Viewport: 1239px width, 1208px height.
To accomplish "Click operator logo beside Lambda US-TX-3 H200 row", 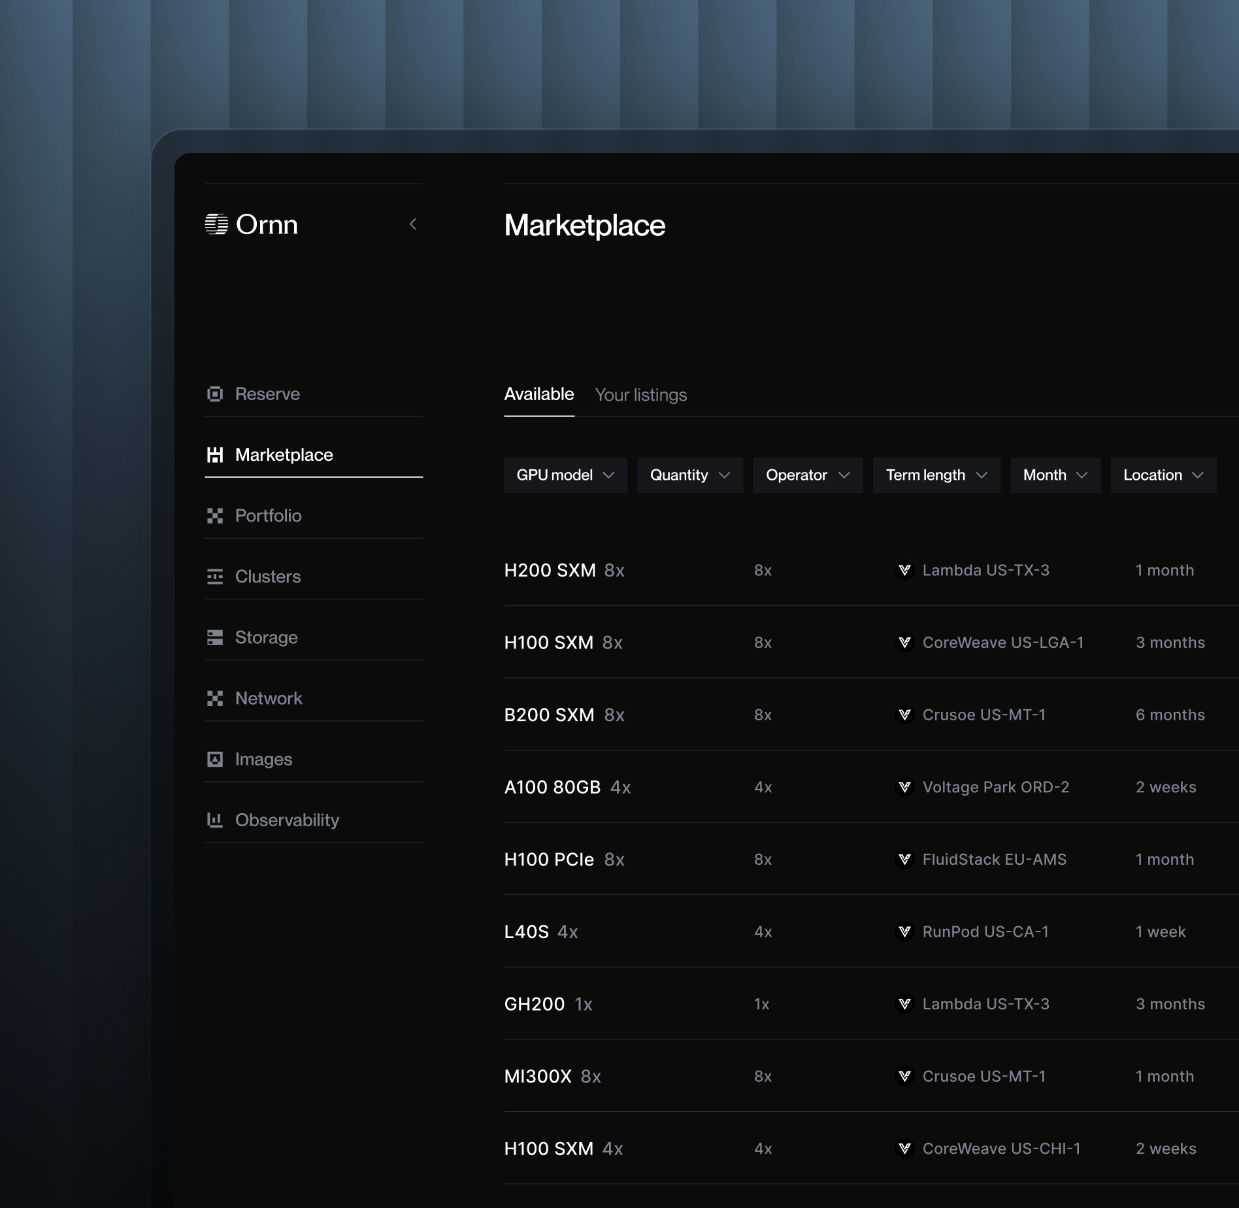I will (904, 570).
